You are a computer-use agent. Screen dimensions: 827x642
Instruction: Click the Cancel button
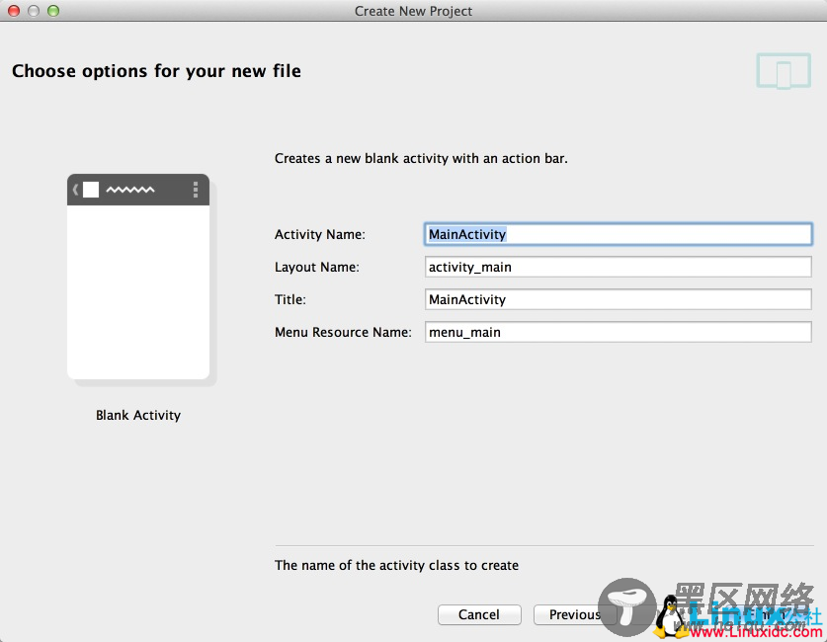[479, 614]
